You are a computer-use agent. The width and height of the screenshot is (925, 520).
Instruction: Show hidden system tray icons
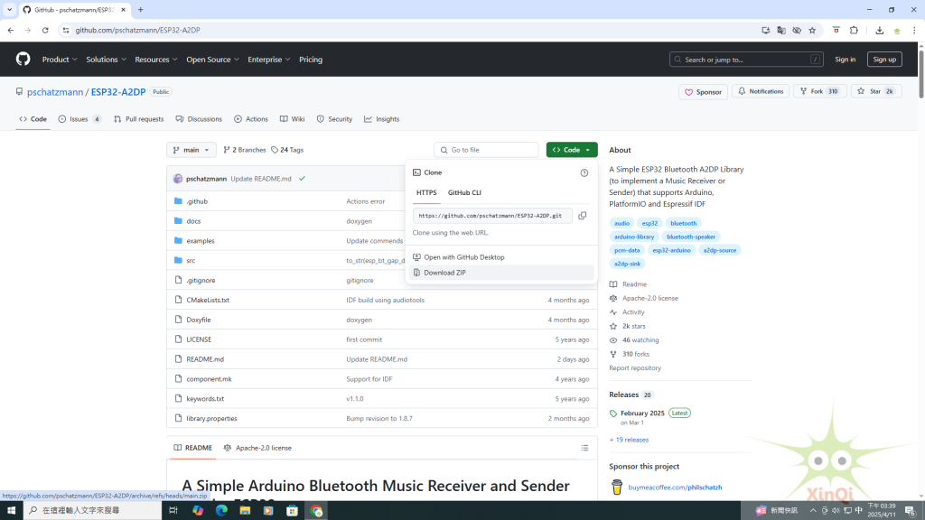tap(813, 511)
